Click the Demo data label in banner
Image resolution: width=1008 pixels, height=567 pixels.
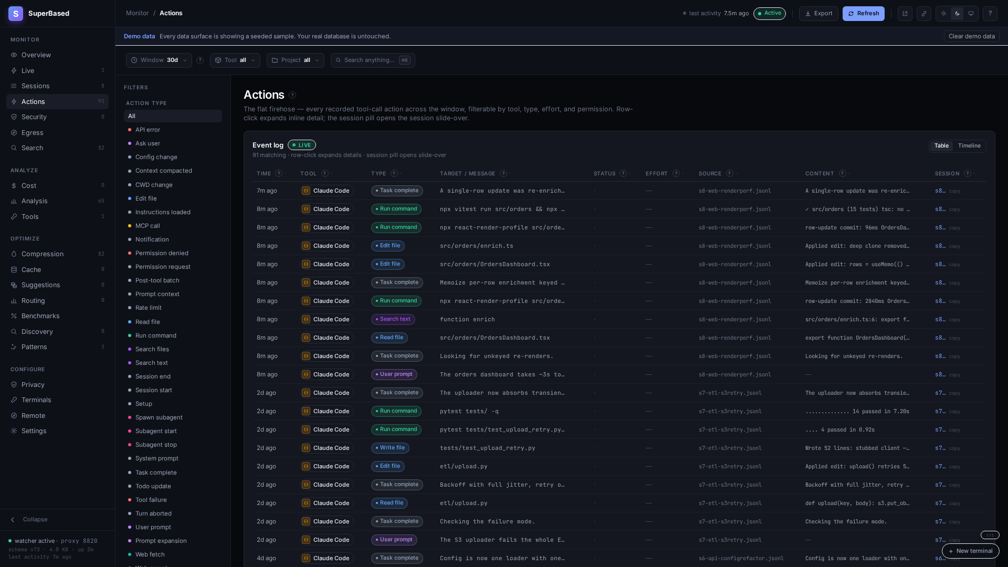pyautogui.click(x=140, y=36)
